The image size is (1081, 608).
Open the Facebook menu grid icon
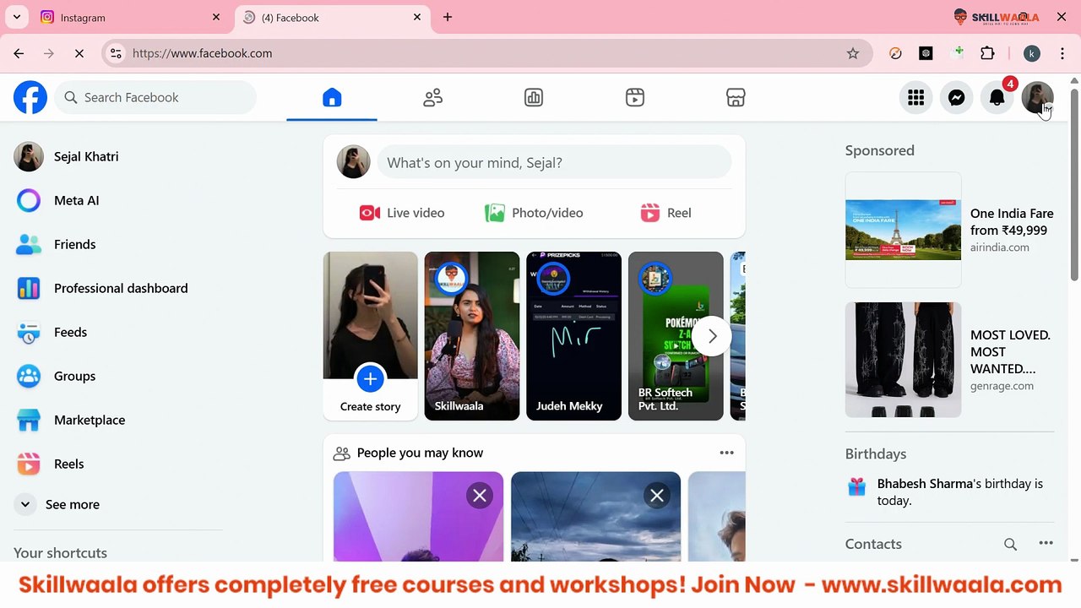tap(916, 98)
